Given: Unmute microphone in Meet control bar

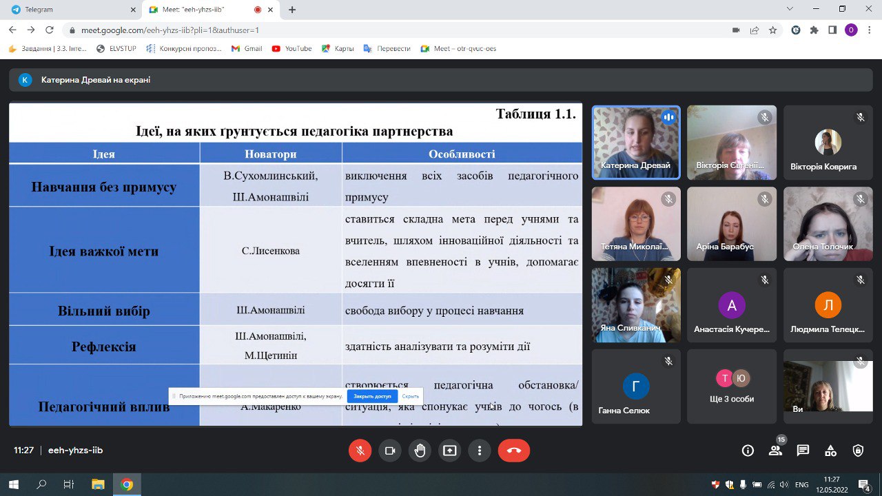Looking at the screenshot, I should coord(360,451).
